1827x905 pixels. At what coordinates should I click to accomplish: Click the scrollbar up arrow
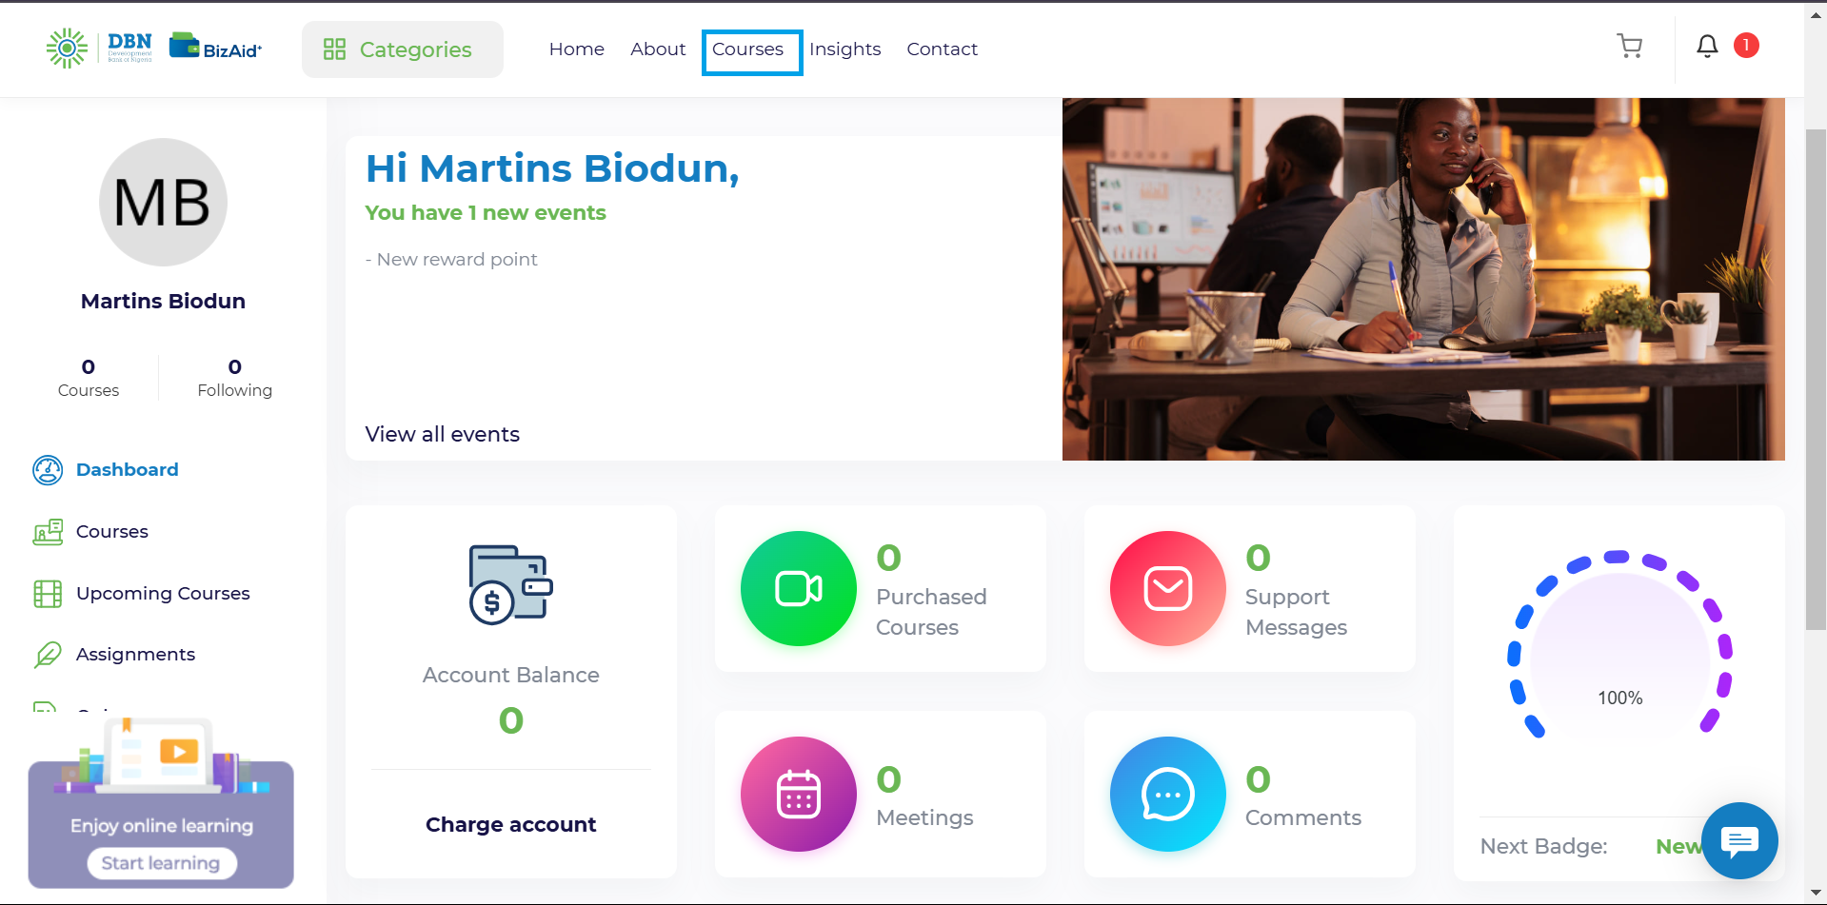tap(1816, 15)
